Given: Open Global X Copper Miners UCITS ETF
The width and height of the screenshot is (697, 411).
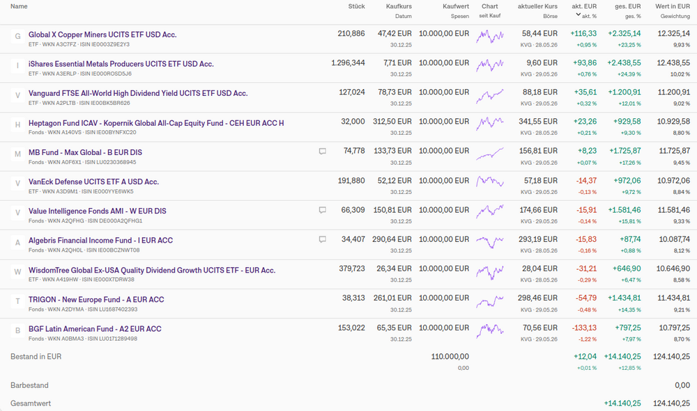Looking at the screenshot, I should pos(102,35).
